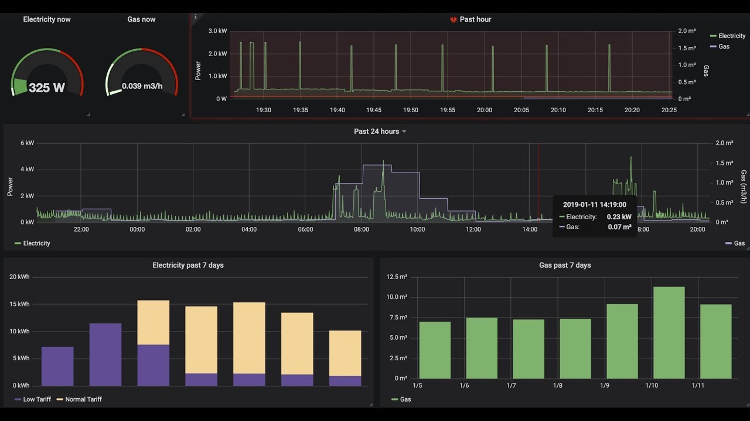Screen dimensions: 750x421
Task: Click resize handle of Gas past 7 days
Action: [x=747, y=404]
